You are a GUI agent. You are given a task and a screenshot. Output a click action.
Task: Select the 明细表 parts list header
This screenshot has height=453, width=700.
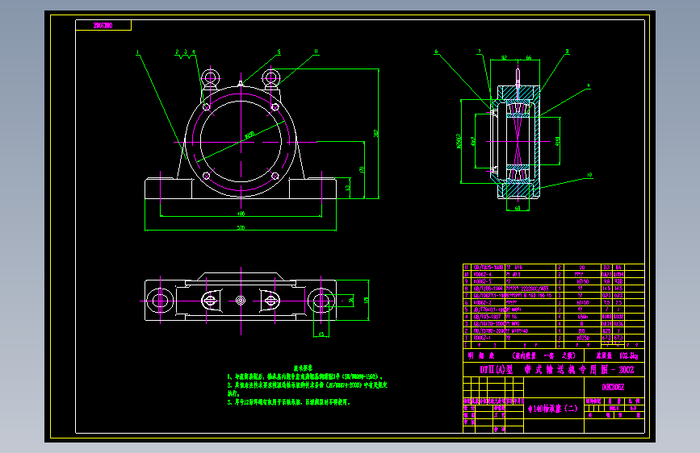[481, 355]
